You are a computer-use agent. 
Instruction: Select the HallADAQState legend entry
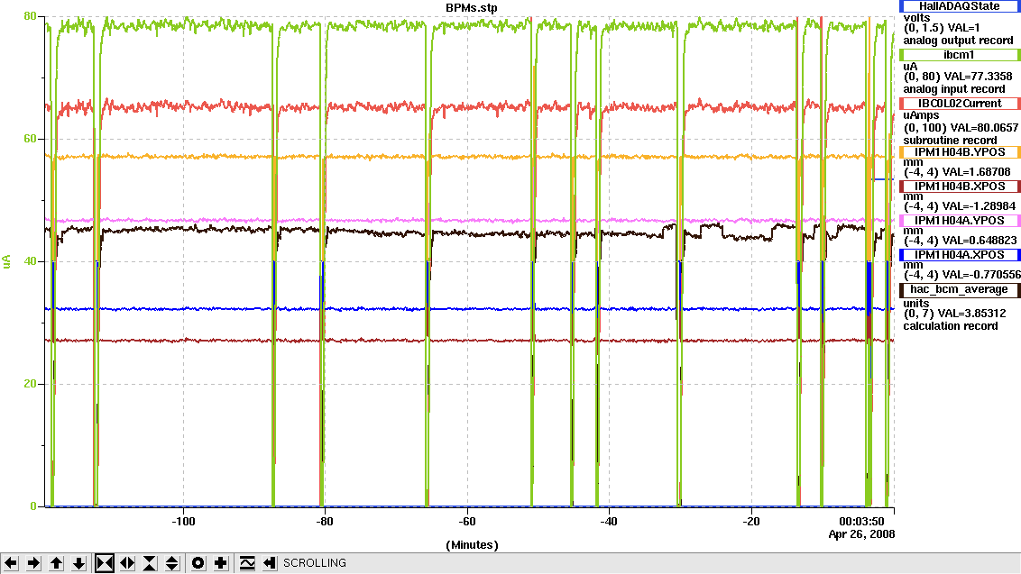coord(960,5)
